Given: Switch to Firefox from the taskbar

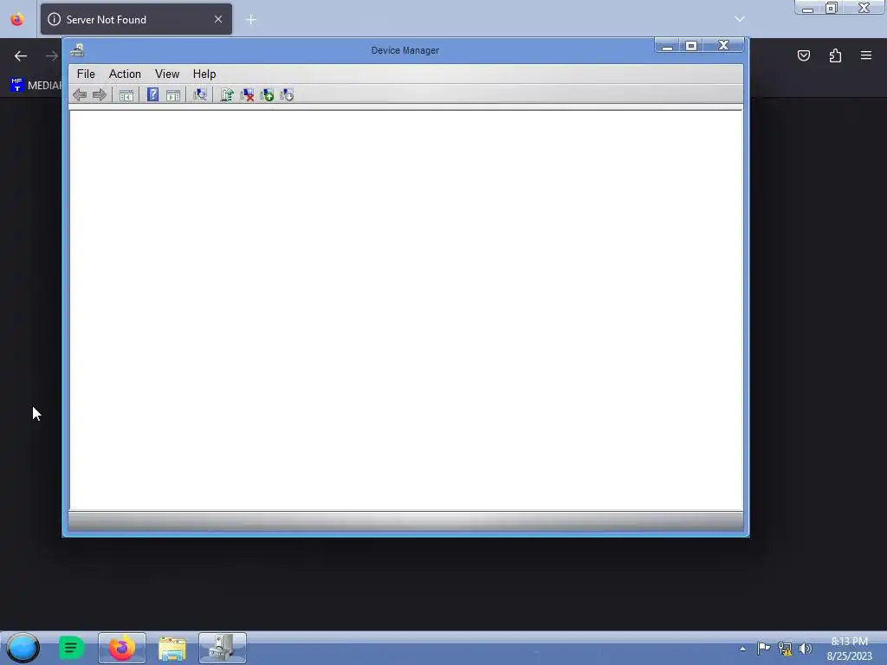Looking at the screenshot, I should pyautogui.click(x=122, y=648).
